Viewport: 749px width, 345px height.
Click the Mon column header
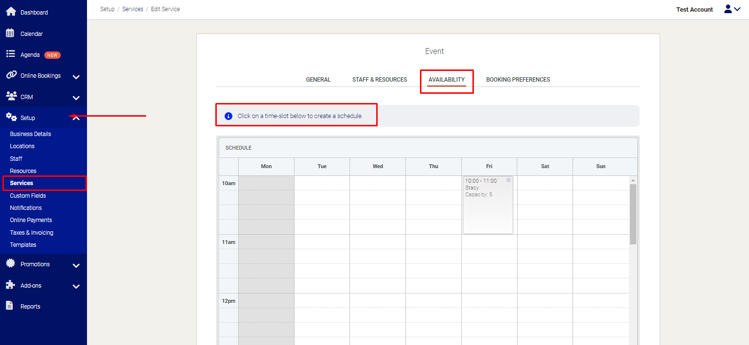[266, 166]
